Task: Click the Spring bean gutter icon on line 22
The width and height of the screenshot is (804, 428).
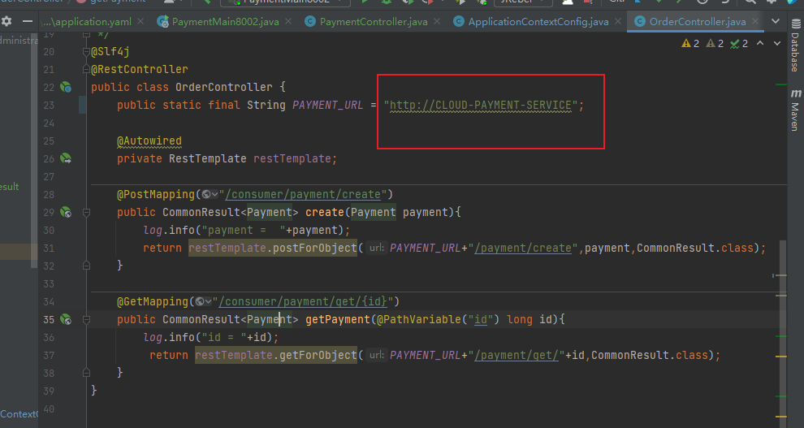Action: tap(66, 87)
